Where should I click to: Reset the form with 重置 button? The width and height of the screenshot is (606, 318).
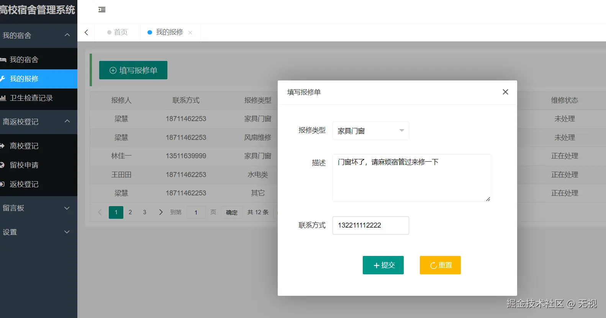[x=440, y=265]
